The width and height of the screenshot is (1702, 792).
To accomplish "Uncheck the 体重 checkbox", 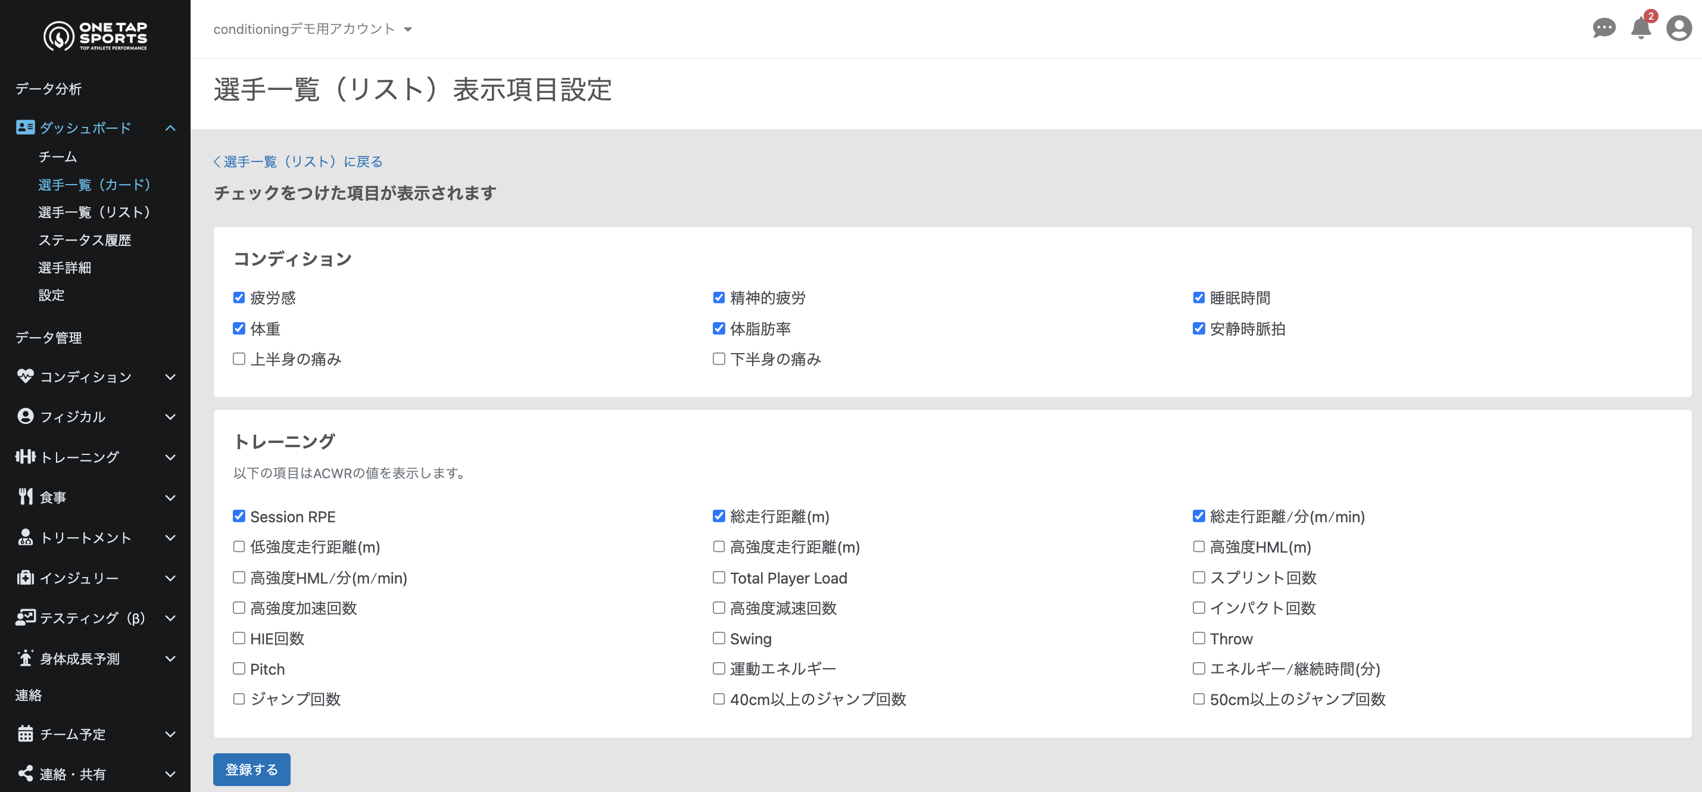I will pos(239,328).
